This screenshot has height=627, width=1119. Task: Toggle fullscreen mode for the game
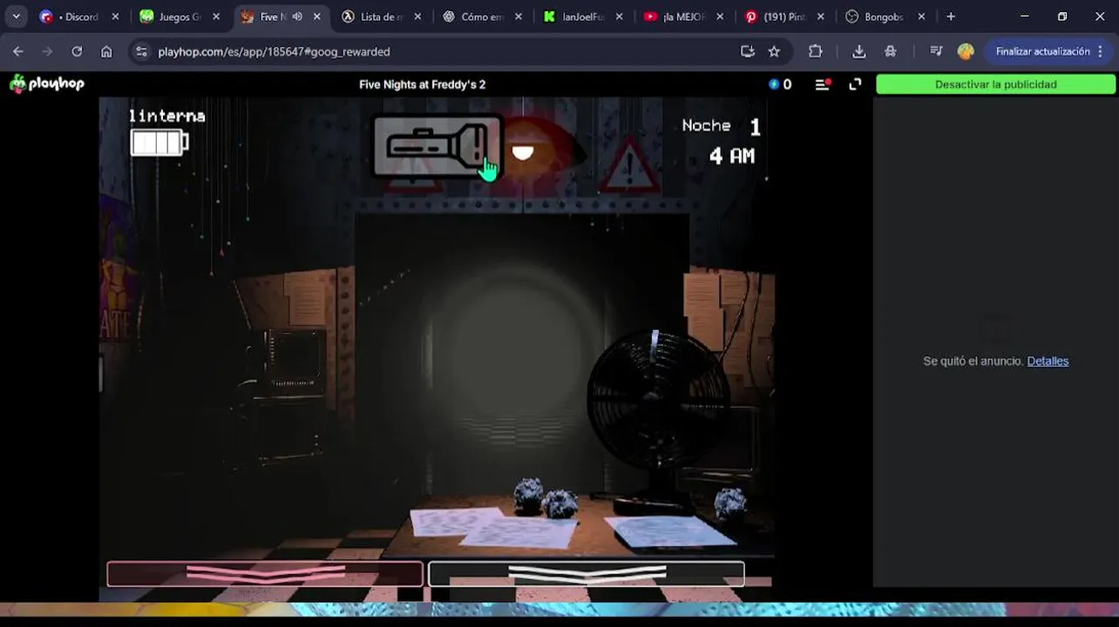pyautogui.click(x=855, y=84)
